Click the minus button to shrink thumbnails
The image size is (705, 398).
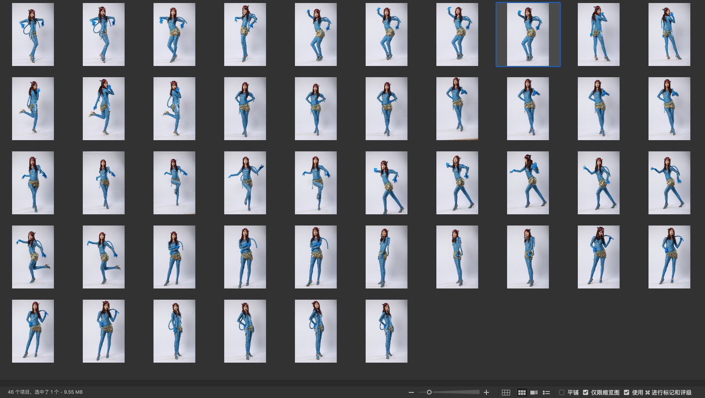[x=411, y=392]
